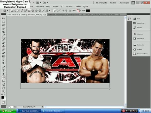Select the Zoom tool
The height and width of the screenshot is (113, 151).
point(3,91)
